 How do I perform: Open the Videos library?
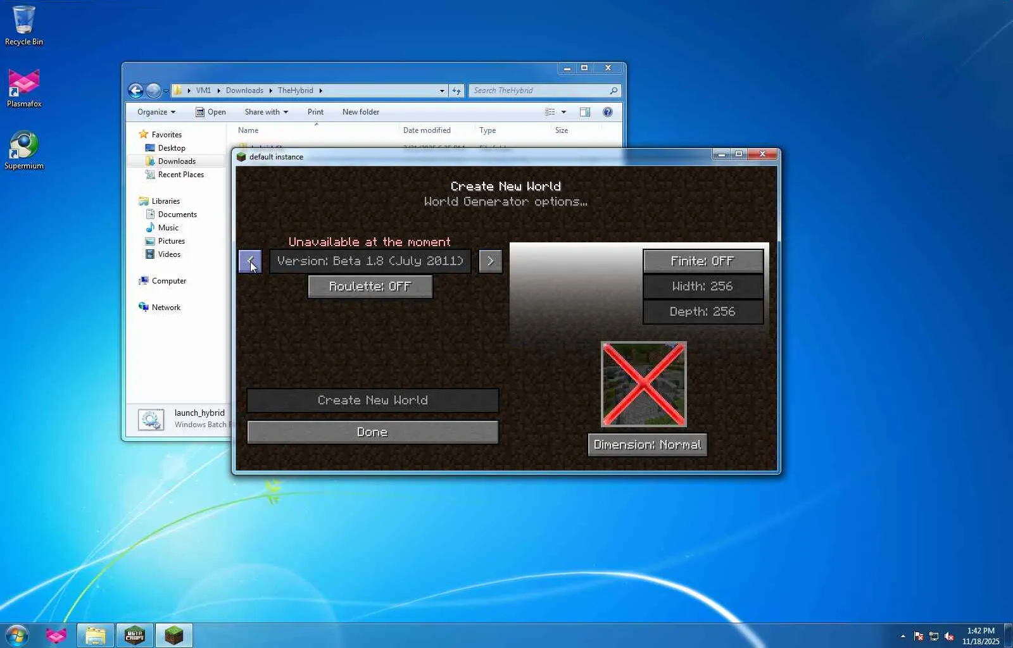169,254
